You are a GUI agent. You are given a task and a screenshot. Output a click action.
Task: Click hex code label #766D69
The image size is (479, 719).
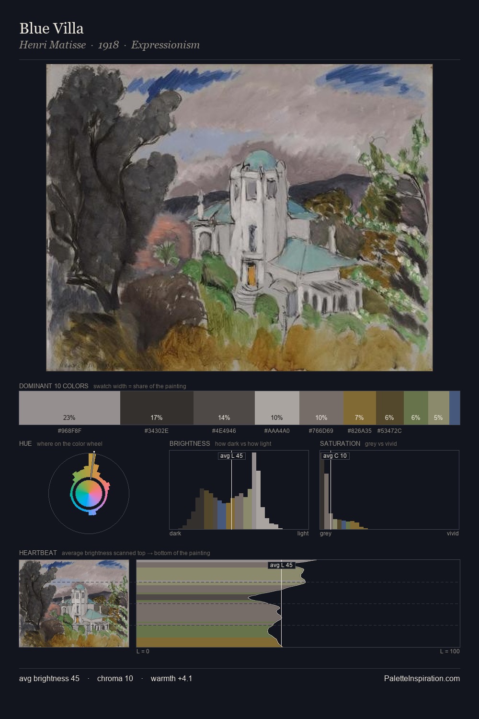click(321, 430)
